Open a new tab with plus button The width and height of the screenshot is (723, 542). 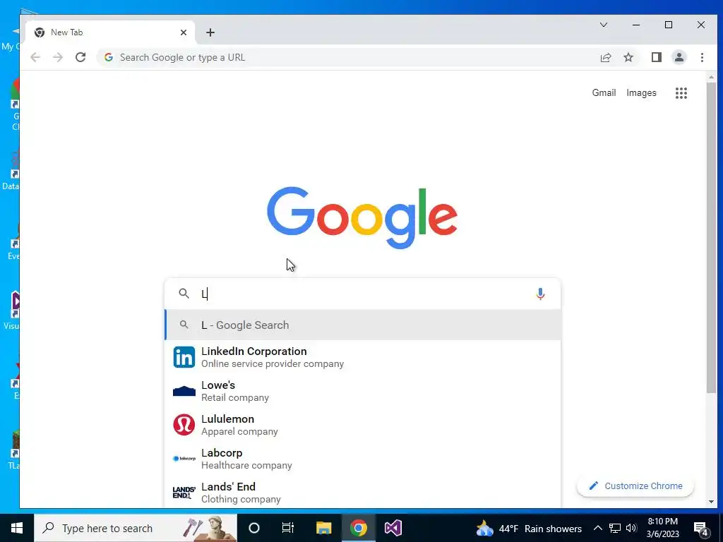(x=210, y=32)
